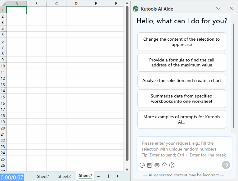238x181 pixels.
Task: Select column D header
Action: (x=76, y=3)
